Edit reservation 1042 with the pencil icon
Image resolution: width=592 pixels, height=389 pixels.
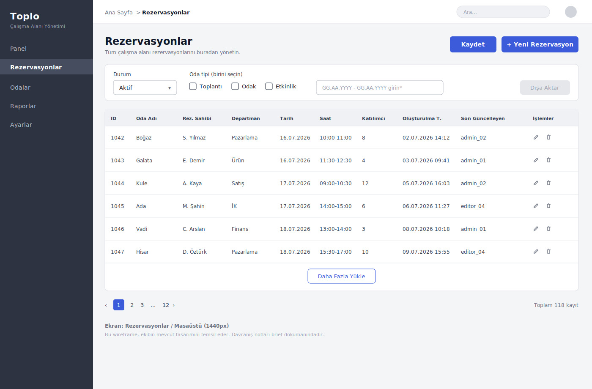pos(536,137)
